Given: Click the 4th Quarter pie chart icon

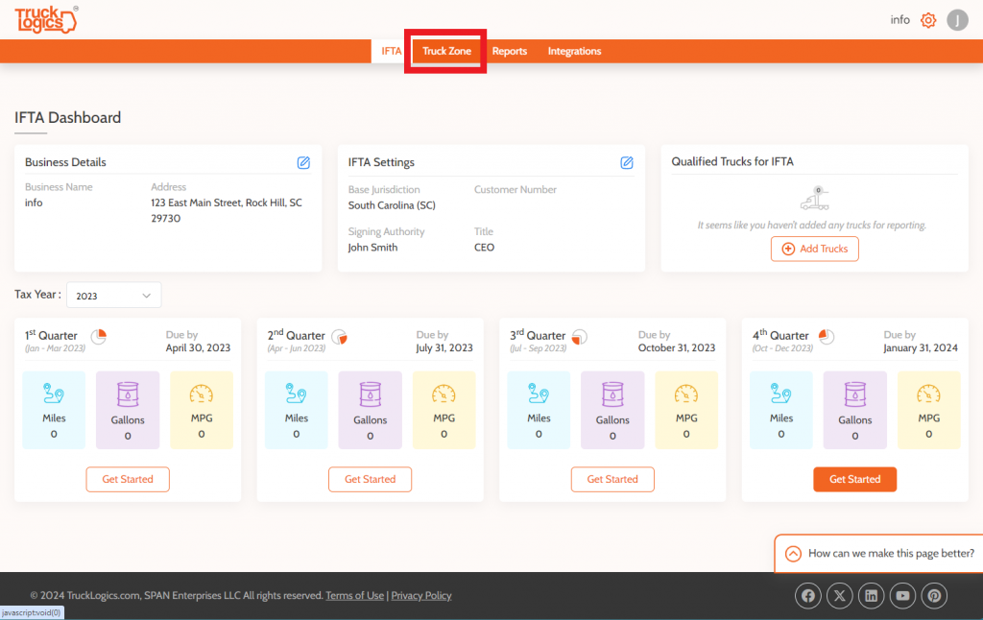Looking at the screenshot, I should [x=827, y=337].
